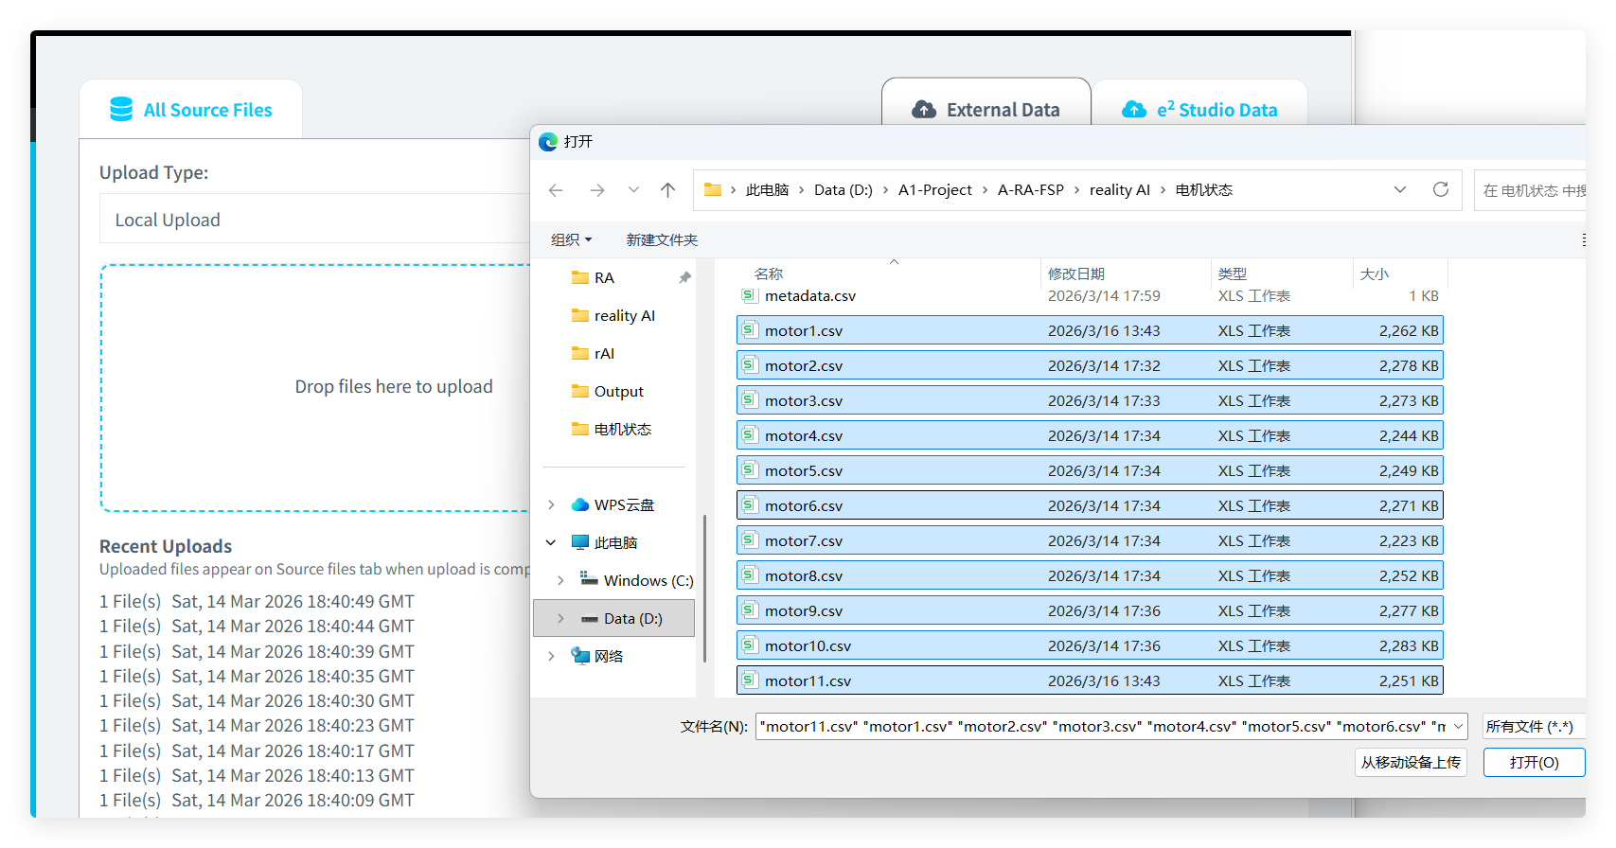Click motor8.csv file icon
The height and width of the screenshot is (848, 1616).
pos(749,575)
